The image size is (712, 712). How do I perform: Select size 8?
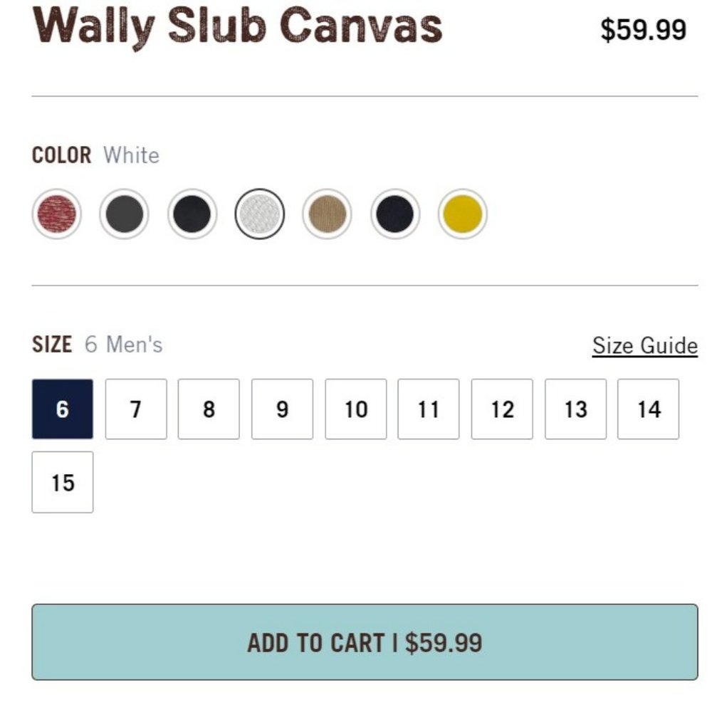click(x=209, y=409)
